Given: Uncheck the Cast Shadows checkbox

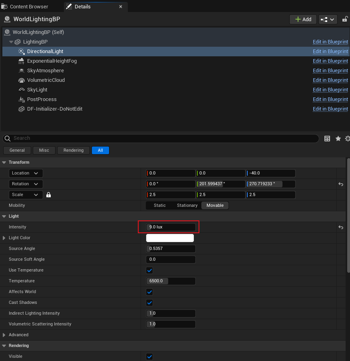Looking at the screenshot, I should [150, 303].
